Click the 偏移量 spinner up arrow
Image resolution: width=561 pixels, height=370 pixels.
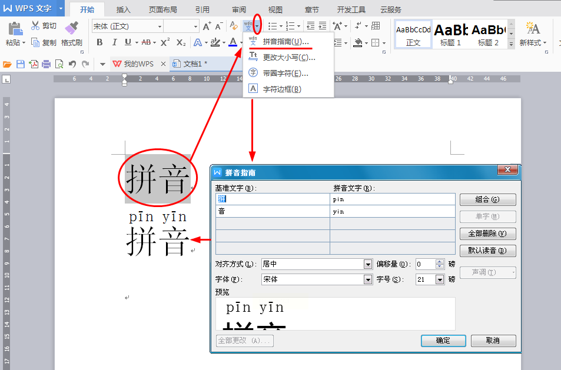pos(440,262)
